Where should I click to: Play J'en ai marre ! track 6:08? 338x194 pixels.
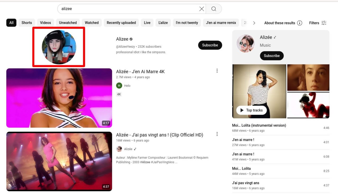281,157
